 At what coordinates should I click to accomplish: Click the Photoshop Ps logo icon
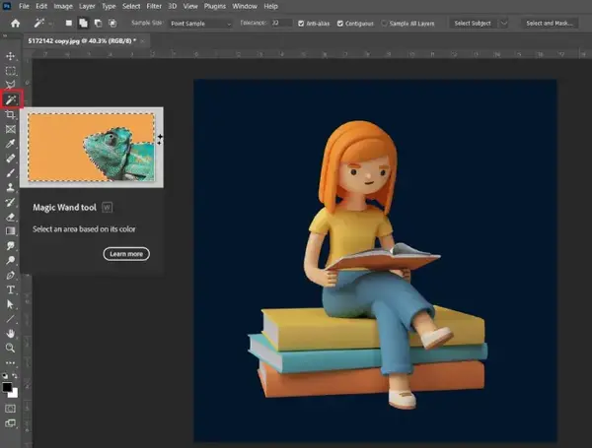tap(7, 6)
